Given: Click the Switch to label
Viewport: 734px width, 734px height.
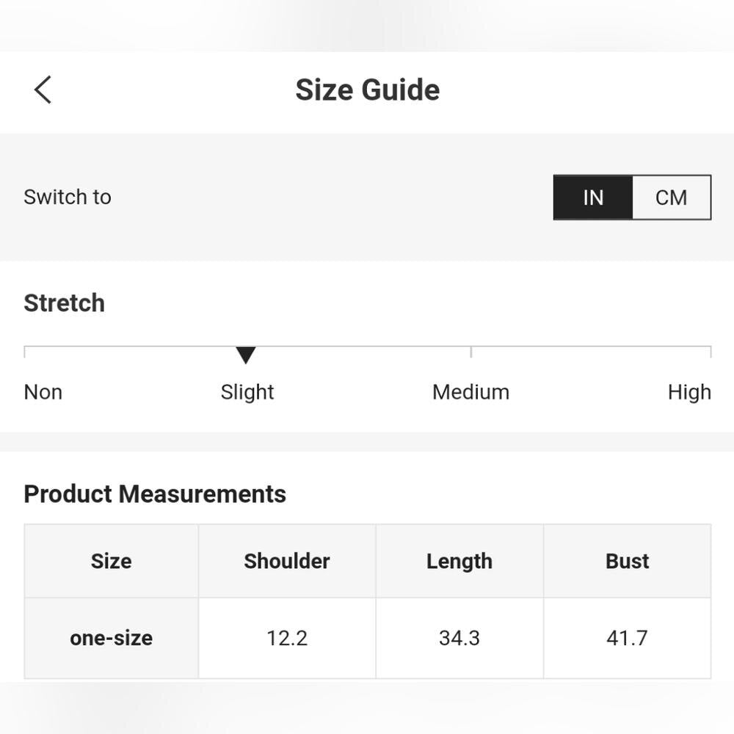Looking at the screenshot, I should (x=68, y=197).
